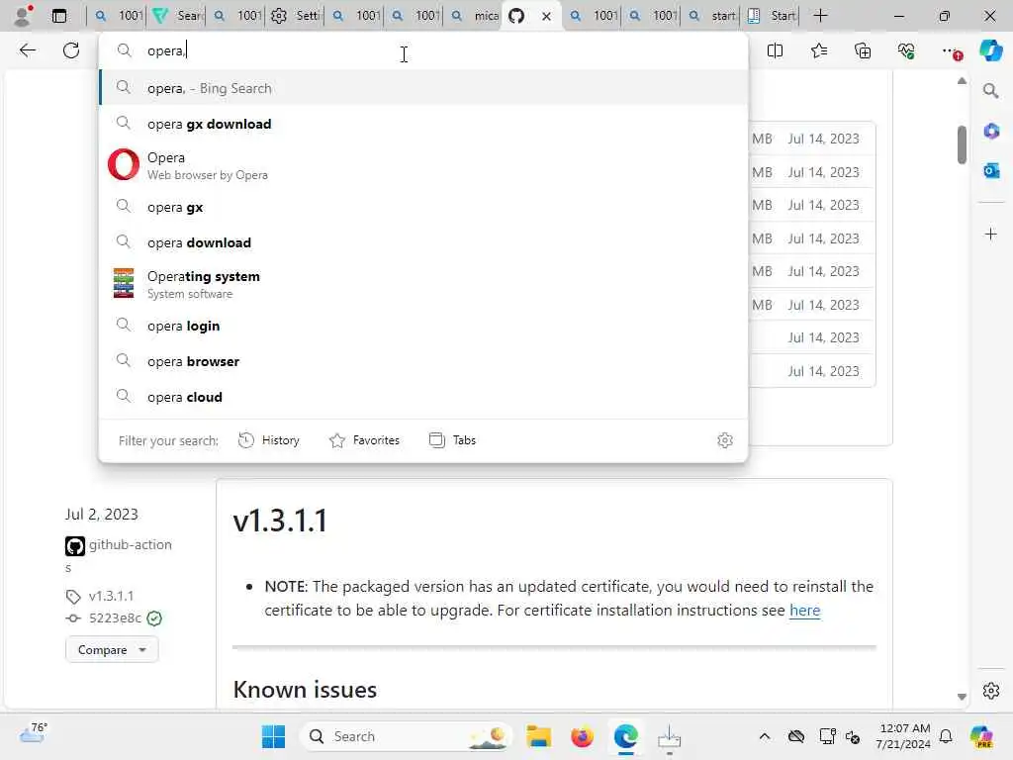This screenshot has width=1013, height=760.
Task: Open the tab actions menu icon
Action: [x=58, y=16]
